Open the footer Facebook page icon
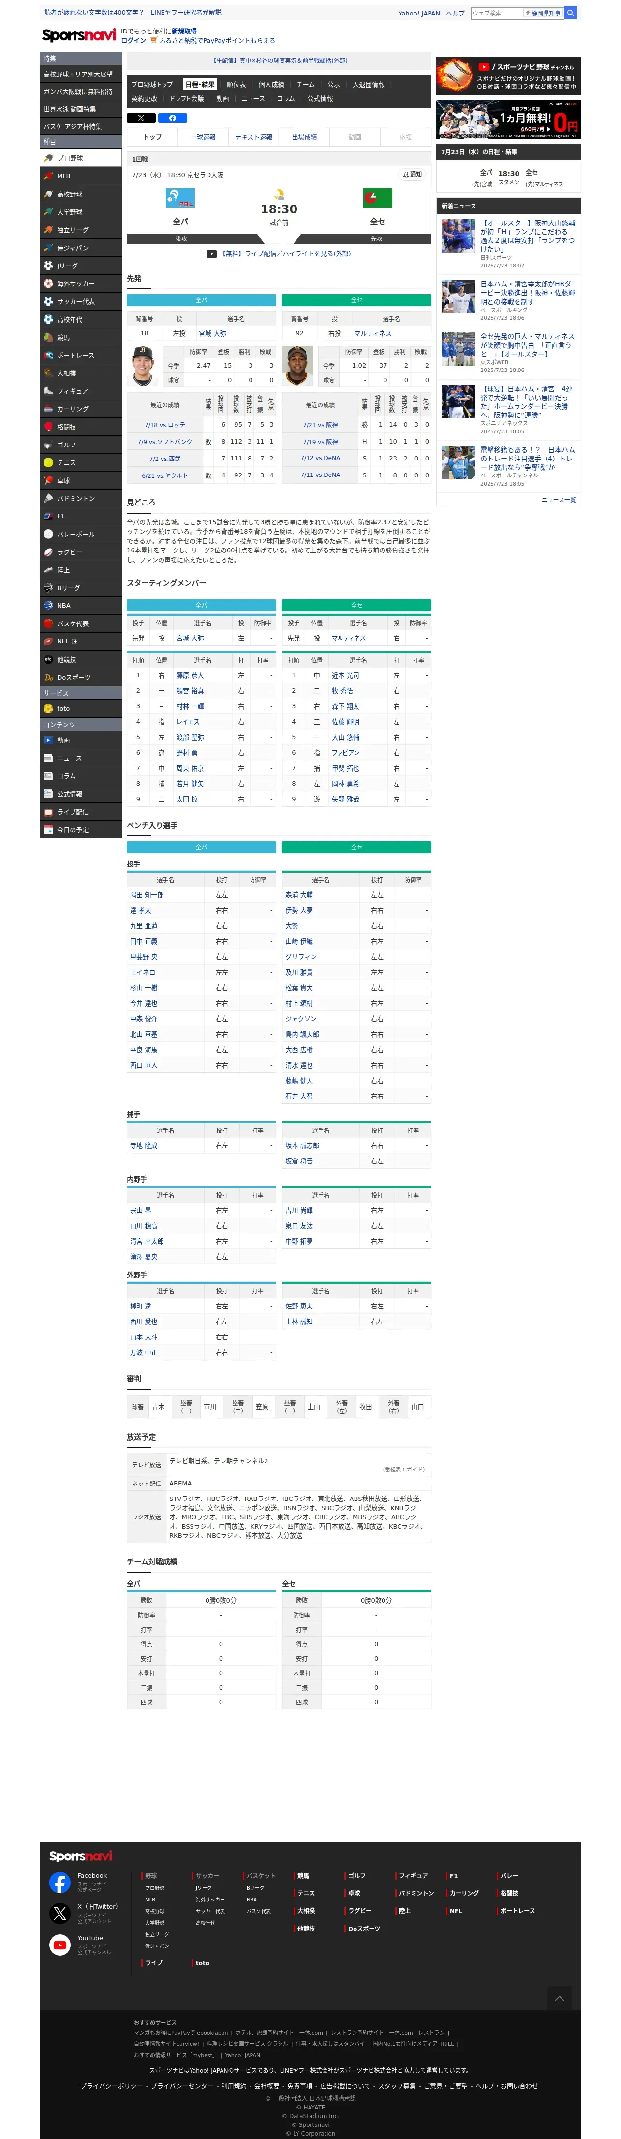Image resolution: width=621 pixels, height=2139 pixels. tap(60, 1883)
